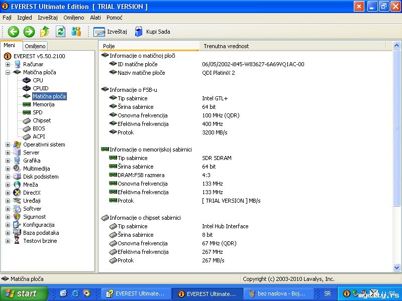Click the Trenutna vrednost column header
Viewport: 402px width, 301px height.
tap(226, 46)
